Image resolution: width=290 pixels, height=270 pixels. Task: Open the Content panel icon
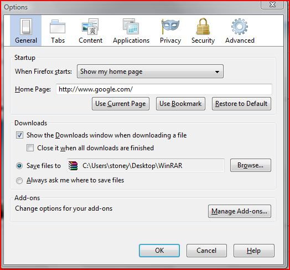click(90, 27)
